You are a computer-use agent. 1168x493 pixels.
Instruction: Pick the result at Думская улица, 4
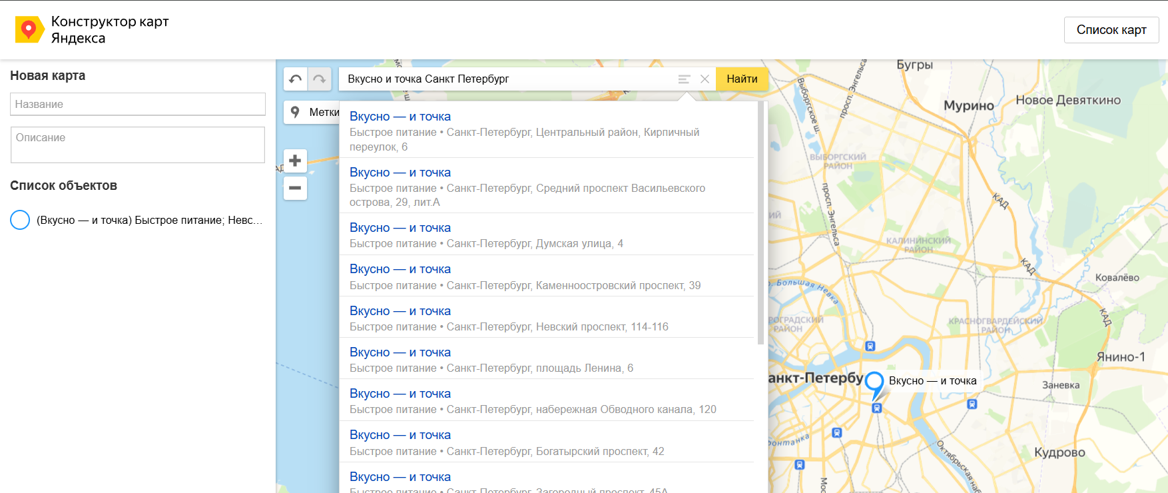point(547,235)
